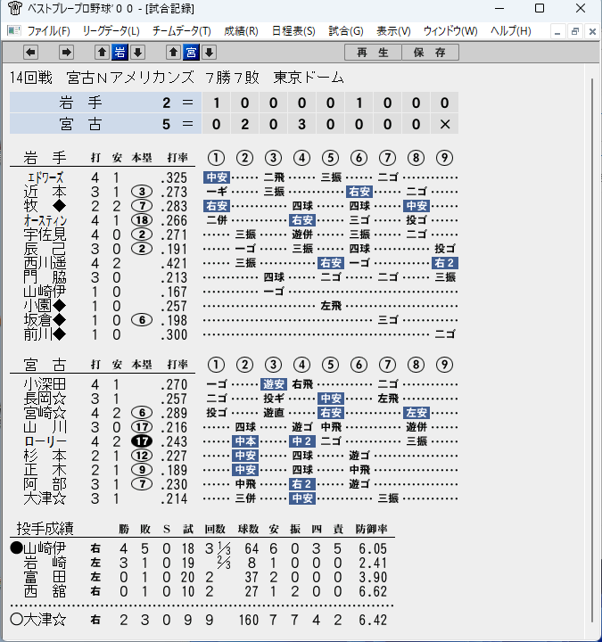Open the リーグデータ(L) menu
Viewport: 602px width, 642px height.
[111, 31]
